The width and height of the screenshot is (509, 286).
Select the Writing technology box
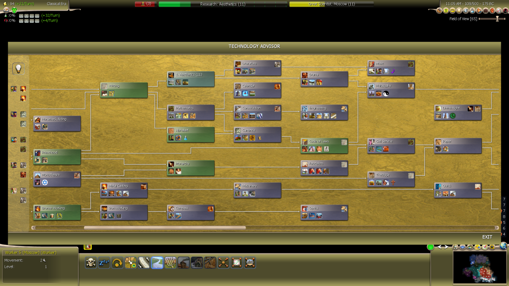[124, 90]
